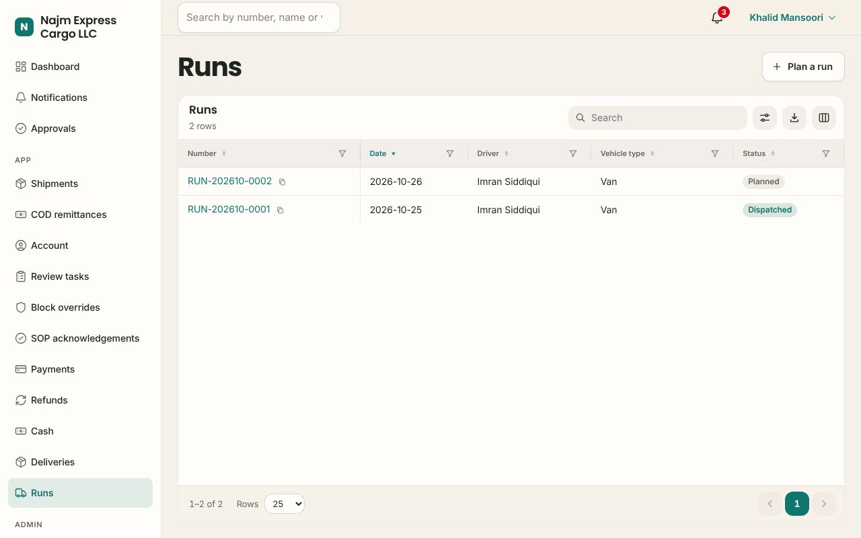Open Notifications in the sidebar
This screenshot has height=538, width=861.
[x=81, y=98]
